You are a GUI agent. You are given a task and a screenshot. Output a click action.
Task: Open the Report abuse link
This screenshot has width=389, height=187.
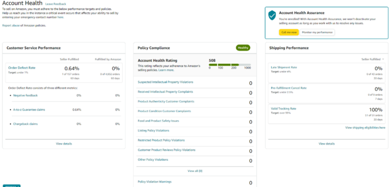11,26
